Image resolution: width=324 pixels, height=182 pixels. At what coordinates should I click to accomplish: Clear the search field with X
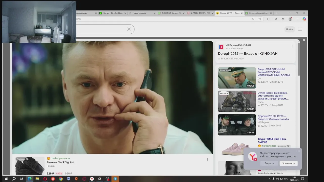tap(129, 29)
